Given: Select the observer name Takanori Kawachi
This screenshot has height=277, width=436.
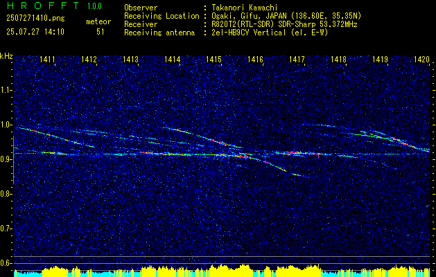Looking at the screenshot, I should click(245, 8).
